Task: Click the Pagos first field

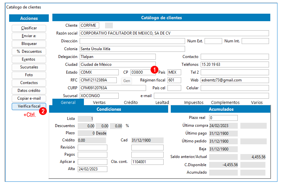Action: (92, 155)
